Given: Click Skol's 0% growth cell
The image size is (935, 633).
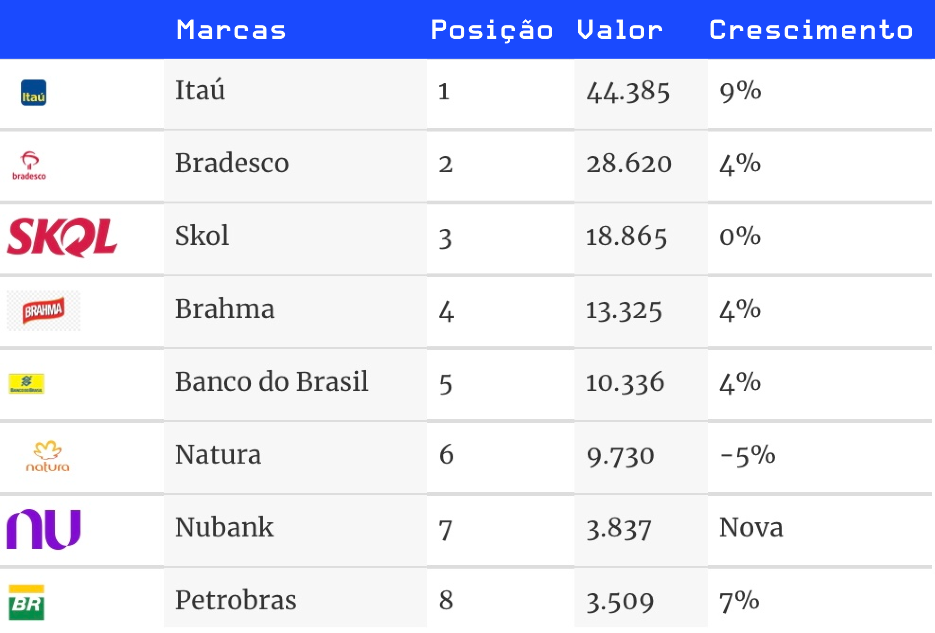Looking at the screenshot, I should tap(820, 239).
